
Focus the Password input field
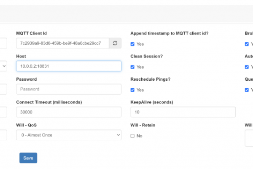(68, 89)
